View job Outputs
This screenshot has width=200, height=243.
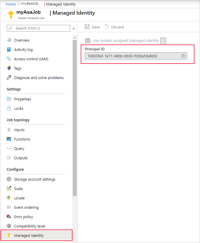click(21, 158)
